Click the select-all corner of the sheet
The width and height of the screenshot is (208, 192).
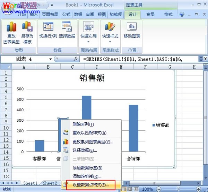point(6,67)
